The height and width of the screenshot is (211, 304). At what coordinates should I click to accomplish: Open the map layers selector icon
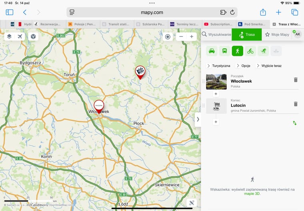pos(9,36)
